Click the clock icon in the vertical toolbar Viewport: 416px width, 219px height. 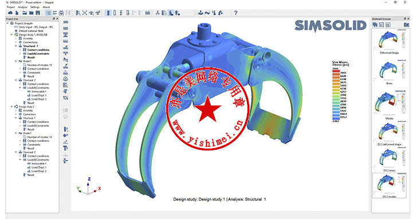point(65,79)
